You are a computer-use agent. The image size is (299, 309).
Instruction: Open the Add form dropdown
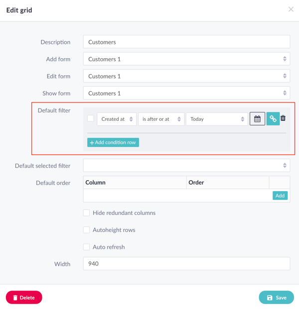pyautogui.click(x=186, y=59)
